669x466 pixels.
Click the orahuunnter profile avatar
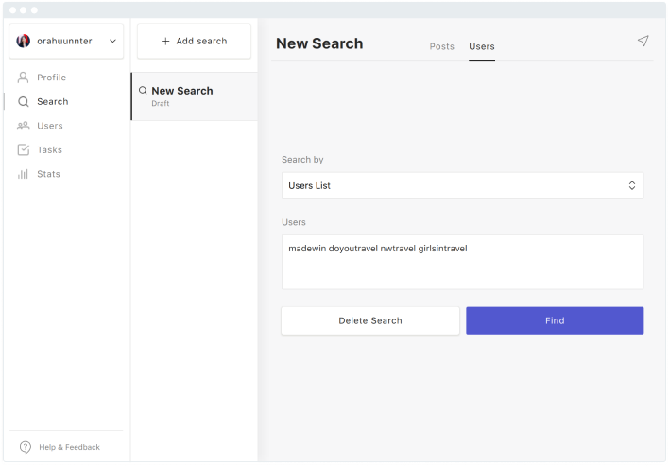(23, 41)
